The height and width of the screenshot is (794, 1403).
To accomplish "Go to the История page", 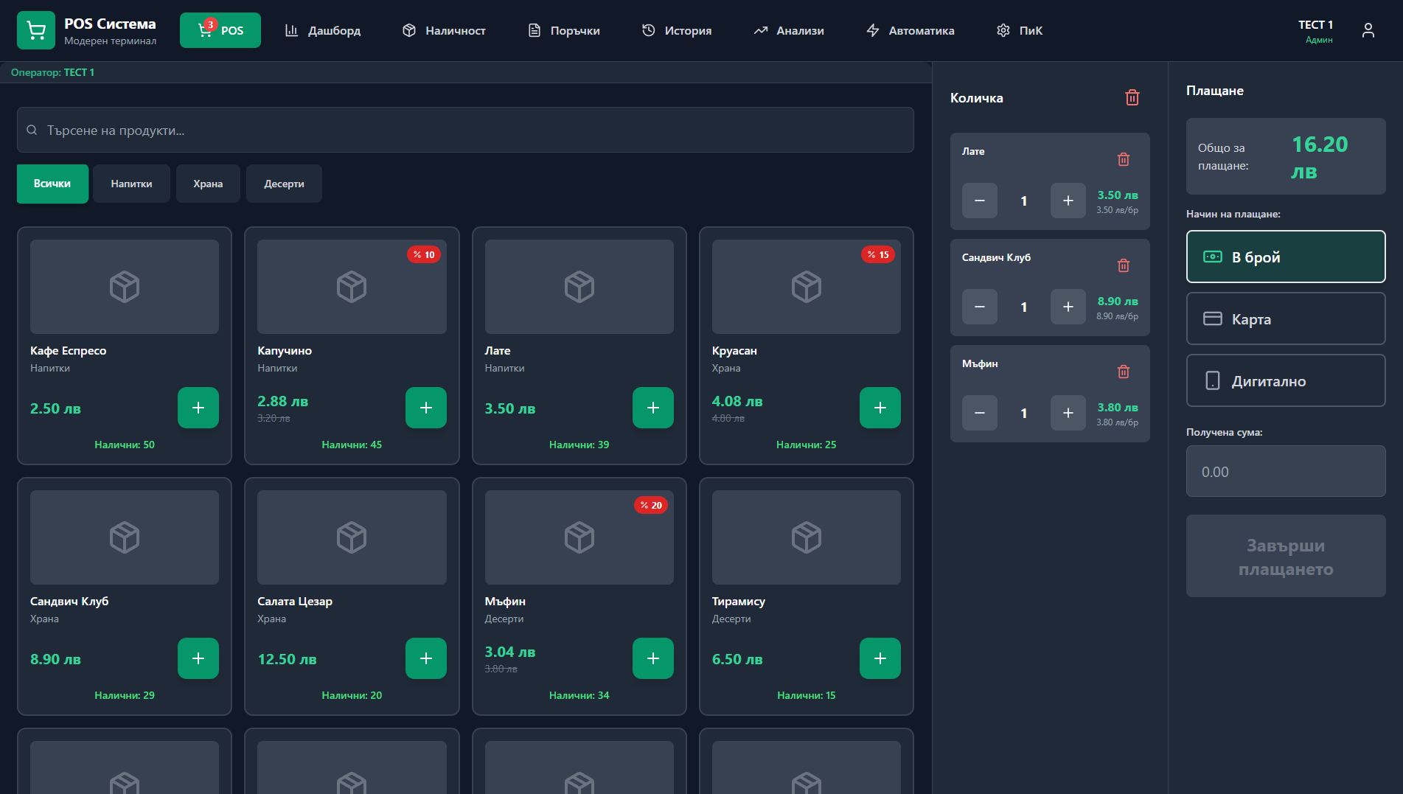I will pyautogui.click(x=676, y=30).
